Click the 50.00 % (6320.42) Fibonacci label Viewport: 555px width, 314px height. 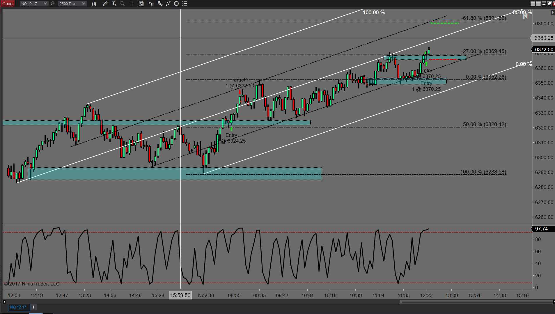485,124
